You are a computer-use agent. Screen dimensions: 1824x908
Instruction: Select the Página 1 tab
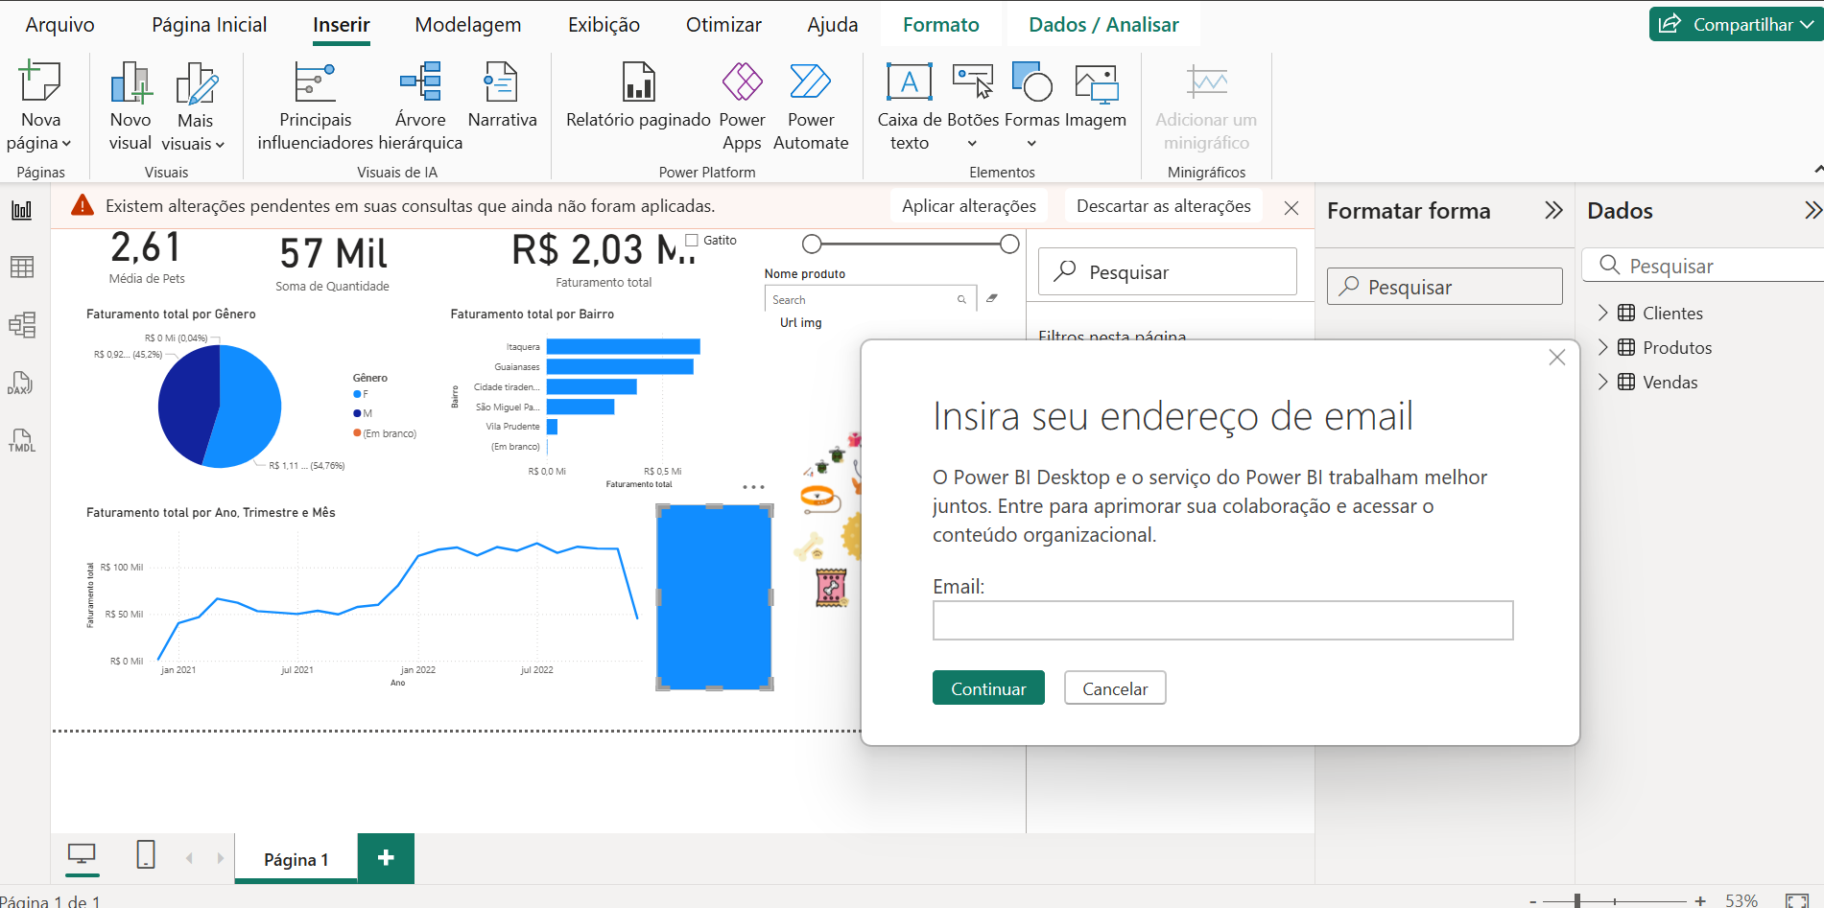pyautogui.click(x=296, y=858)
